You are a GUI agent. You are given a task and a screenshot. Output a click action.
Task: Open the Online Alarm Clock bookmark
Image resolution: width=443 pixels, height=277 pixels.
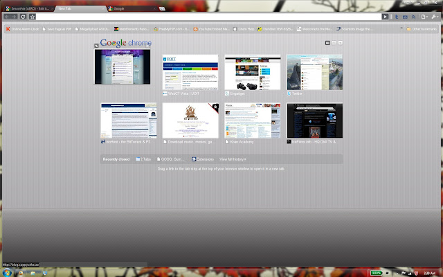point(23,29)
